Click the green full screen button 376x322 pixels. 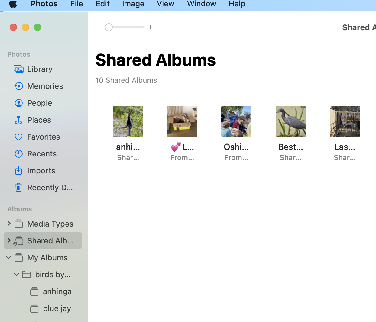coord(37,27)
